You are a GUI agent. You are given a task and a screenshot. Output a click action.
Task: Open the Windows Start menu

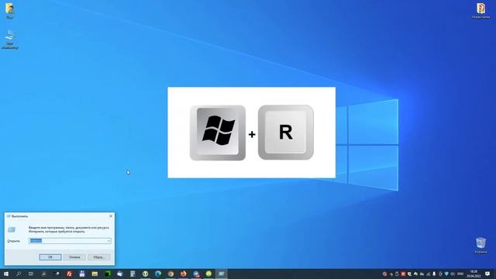pyautogui.click(x=6, y=274)
